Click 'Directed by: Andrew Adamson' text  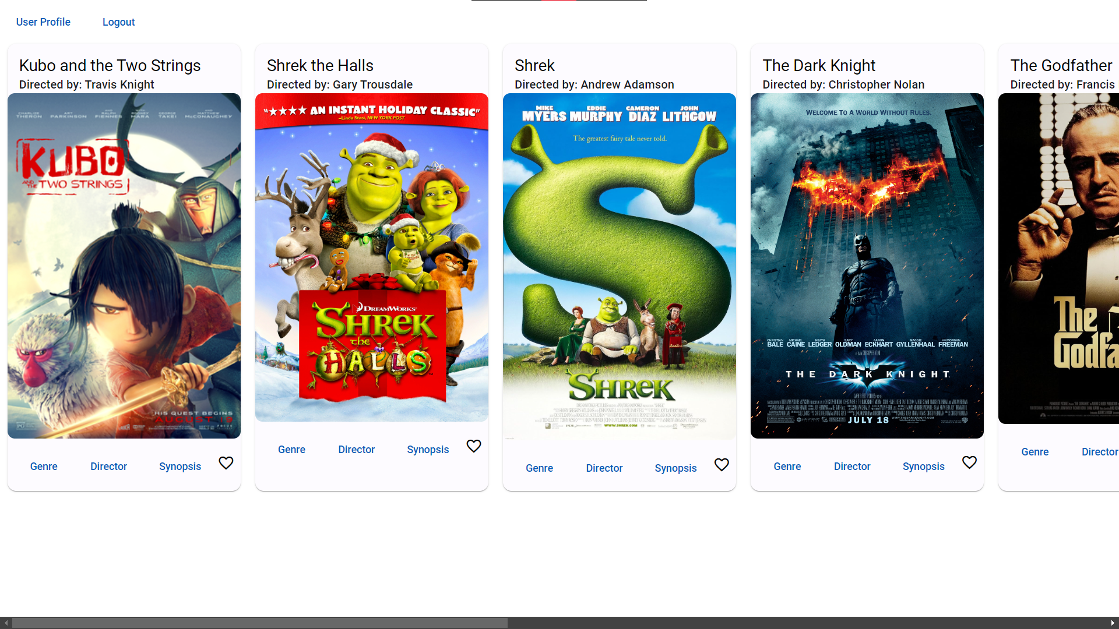[594, 84]
